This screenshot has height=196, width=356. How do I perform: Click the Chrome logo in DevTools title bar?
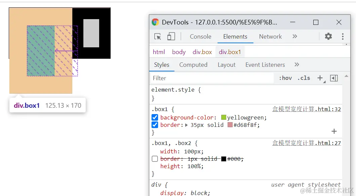click(155, 22)
